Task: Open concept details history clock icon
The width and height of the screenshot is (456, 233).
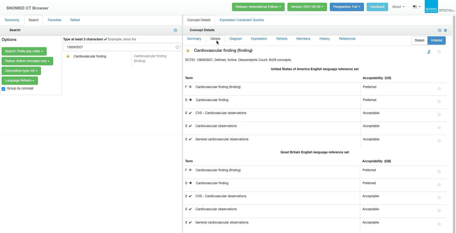Action: pyautogui.click(x=439, y=30)
